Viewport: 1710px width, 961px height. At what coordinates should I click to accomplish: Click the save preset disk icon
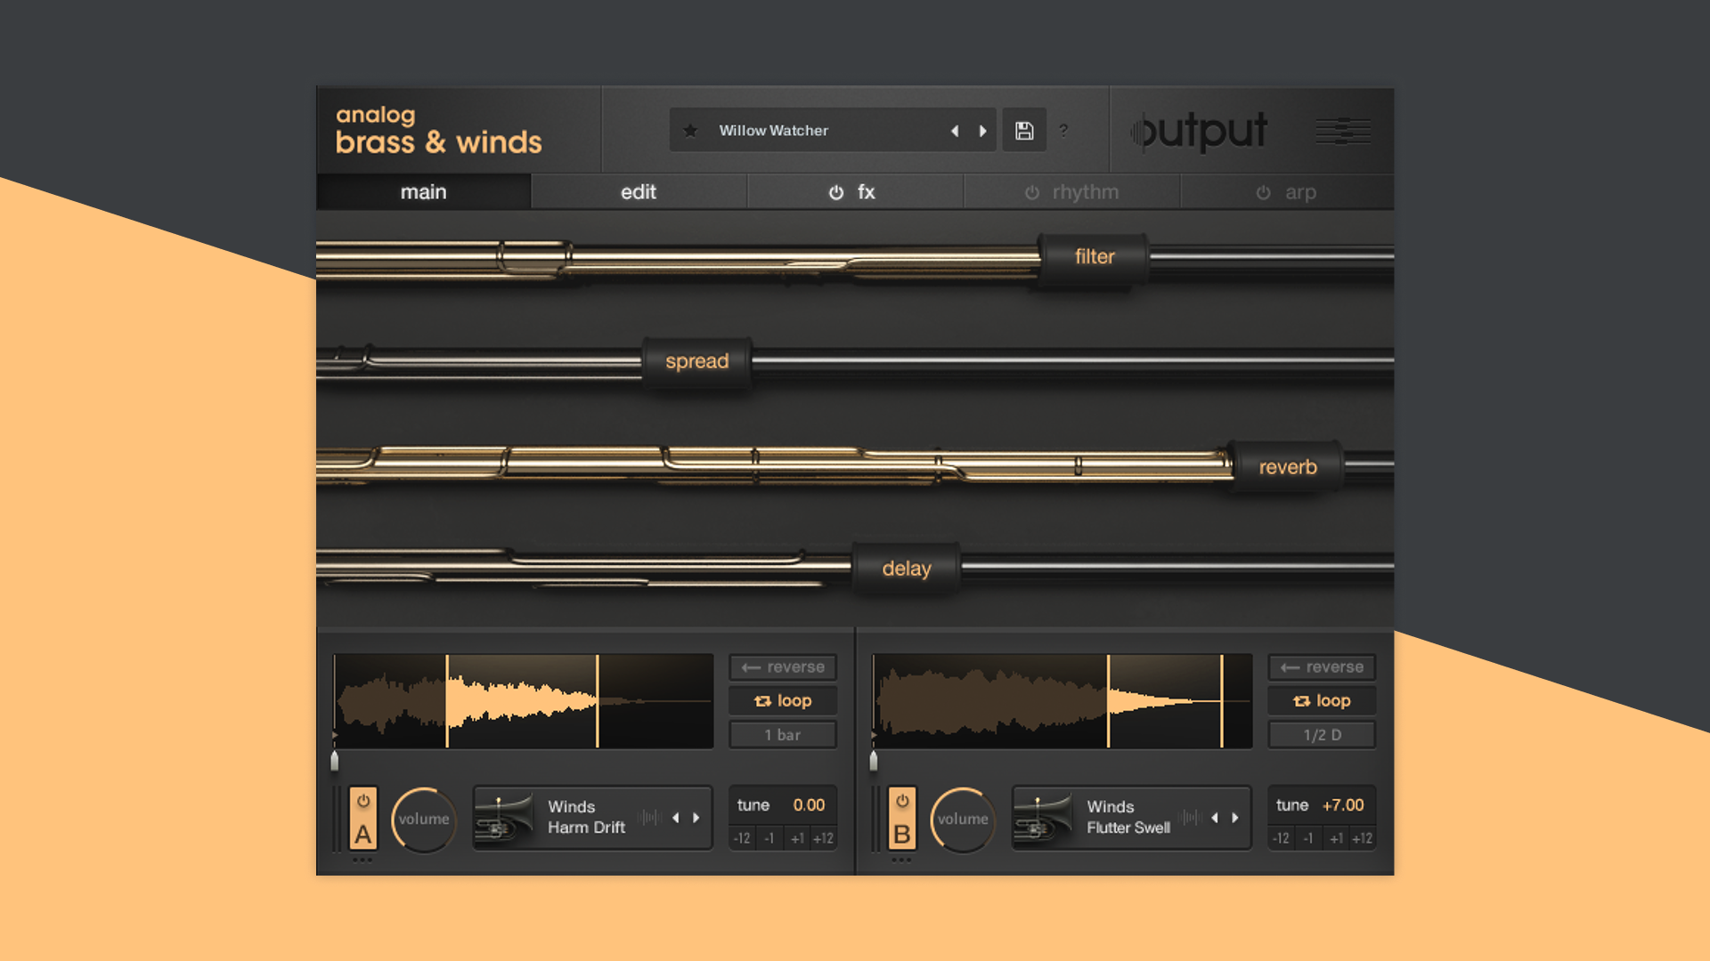[1023, 130]
